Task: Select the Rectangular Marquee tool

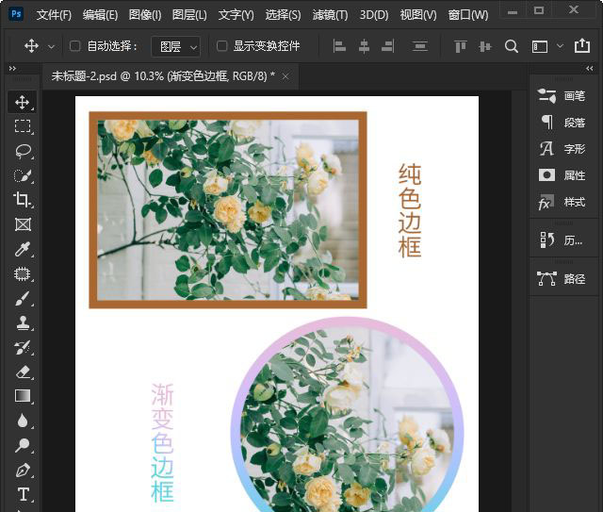Action: click(x=23, y=126)
